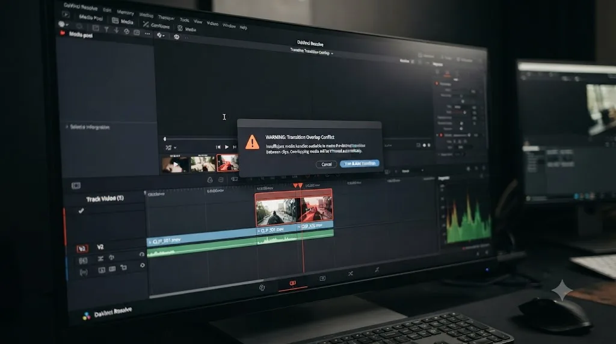
Task: Click the round icon next to triangle above timeline
Action: click(221, 179)
